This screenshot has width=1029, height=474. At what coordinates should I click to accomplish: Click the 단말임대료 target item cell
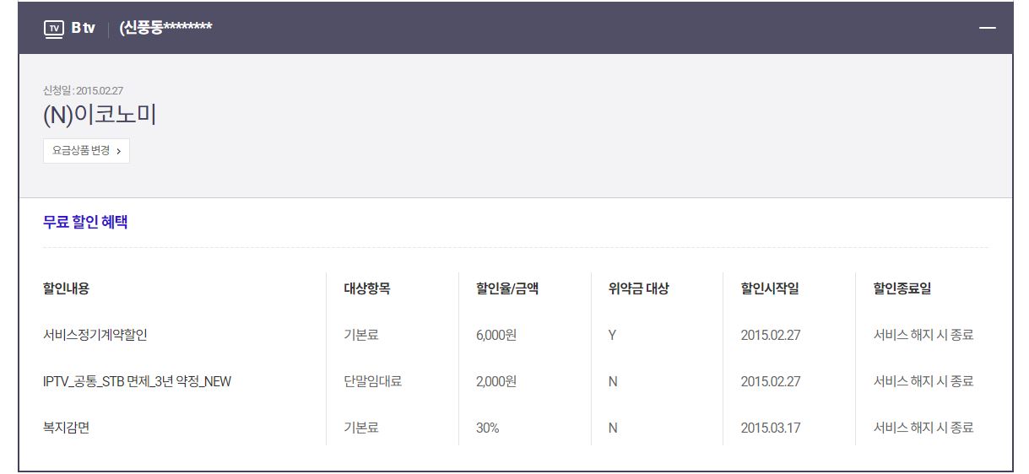click(x=372, y=381)
